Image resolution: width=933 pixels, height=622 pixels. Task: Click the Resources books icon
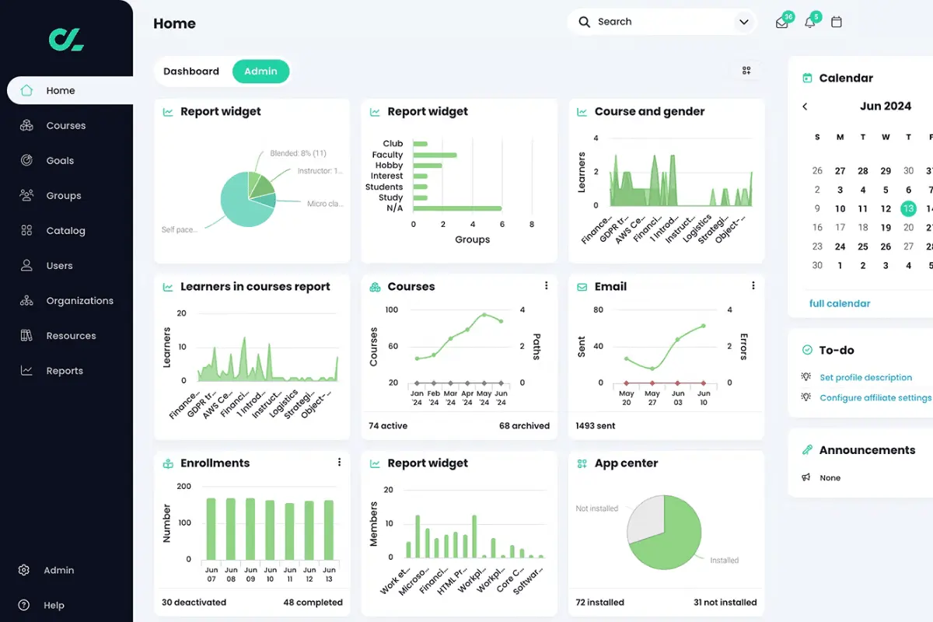(x=26, y=335)
